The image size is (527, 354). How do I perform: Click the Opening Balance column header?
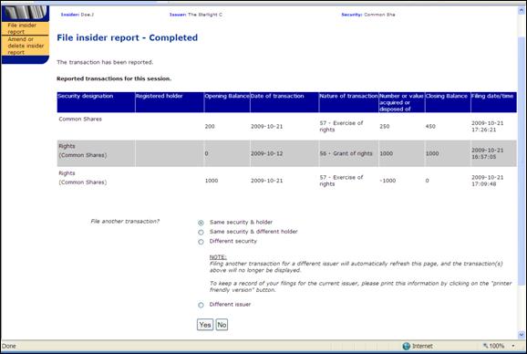227,102
